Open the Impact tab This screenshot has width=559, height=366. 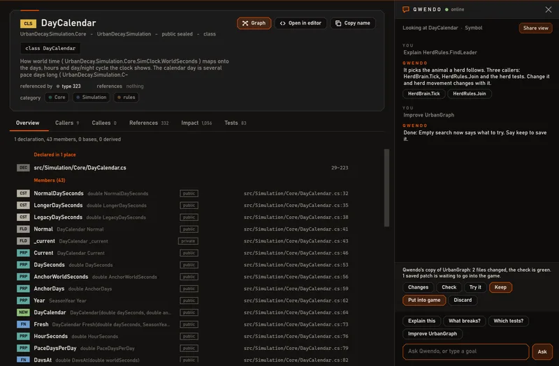pyautogui.click(x=196, y=123)
